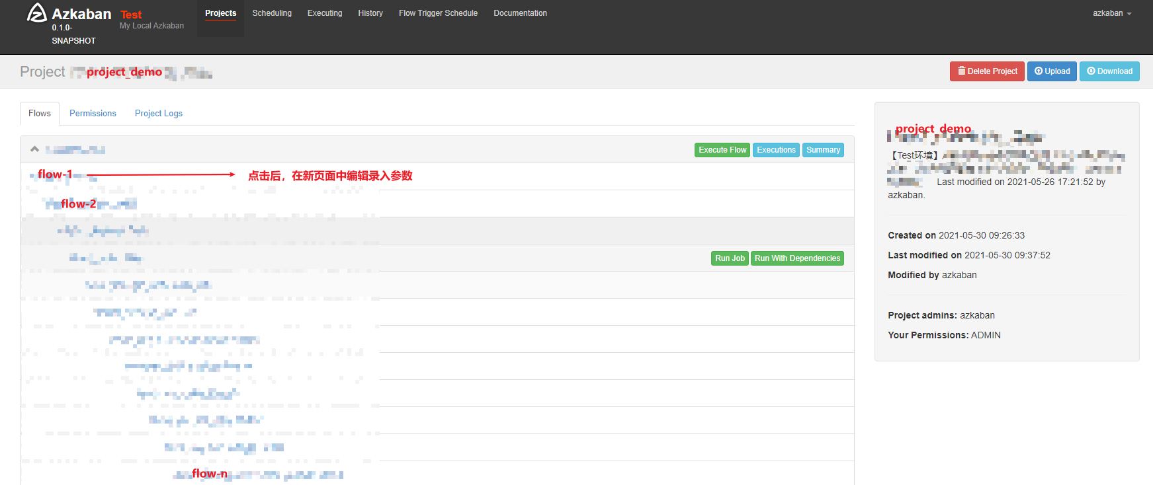Open the Documentation link
1153x485 pixels.
point(520,13)
